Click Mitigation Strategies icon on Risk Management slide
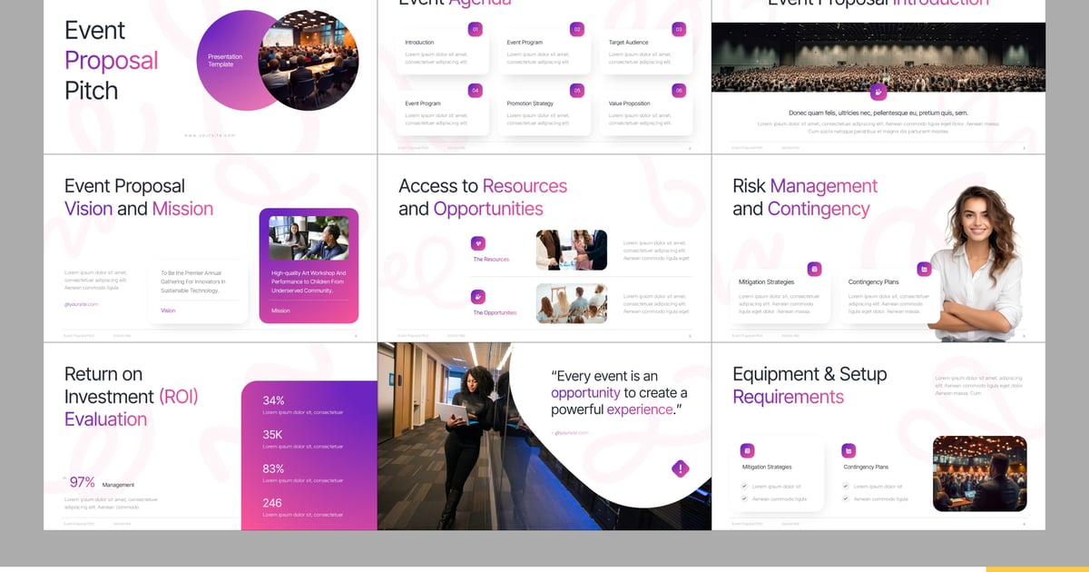 pos(814,269)
